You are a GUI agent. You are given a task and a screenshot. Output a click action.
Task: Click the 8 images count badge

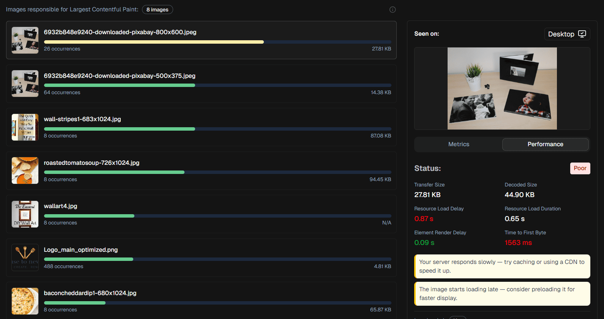coord(157,9)
